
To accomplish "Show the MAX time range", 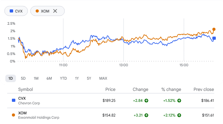I will (103, 78).
